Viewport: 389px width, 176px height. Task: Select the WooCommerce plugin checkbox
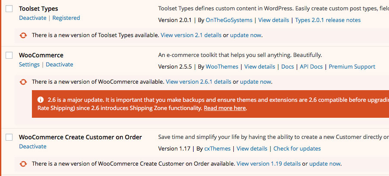pos(9,55)
